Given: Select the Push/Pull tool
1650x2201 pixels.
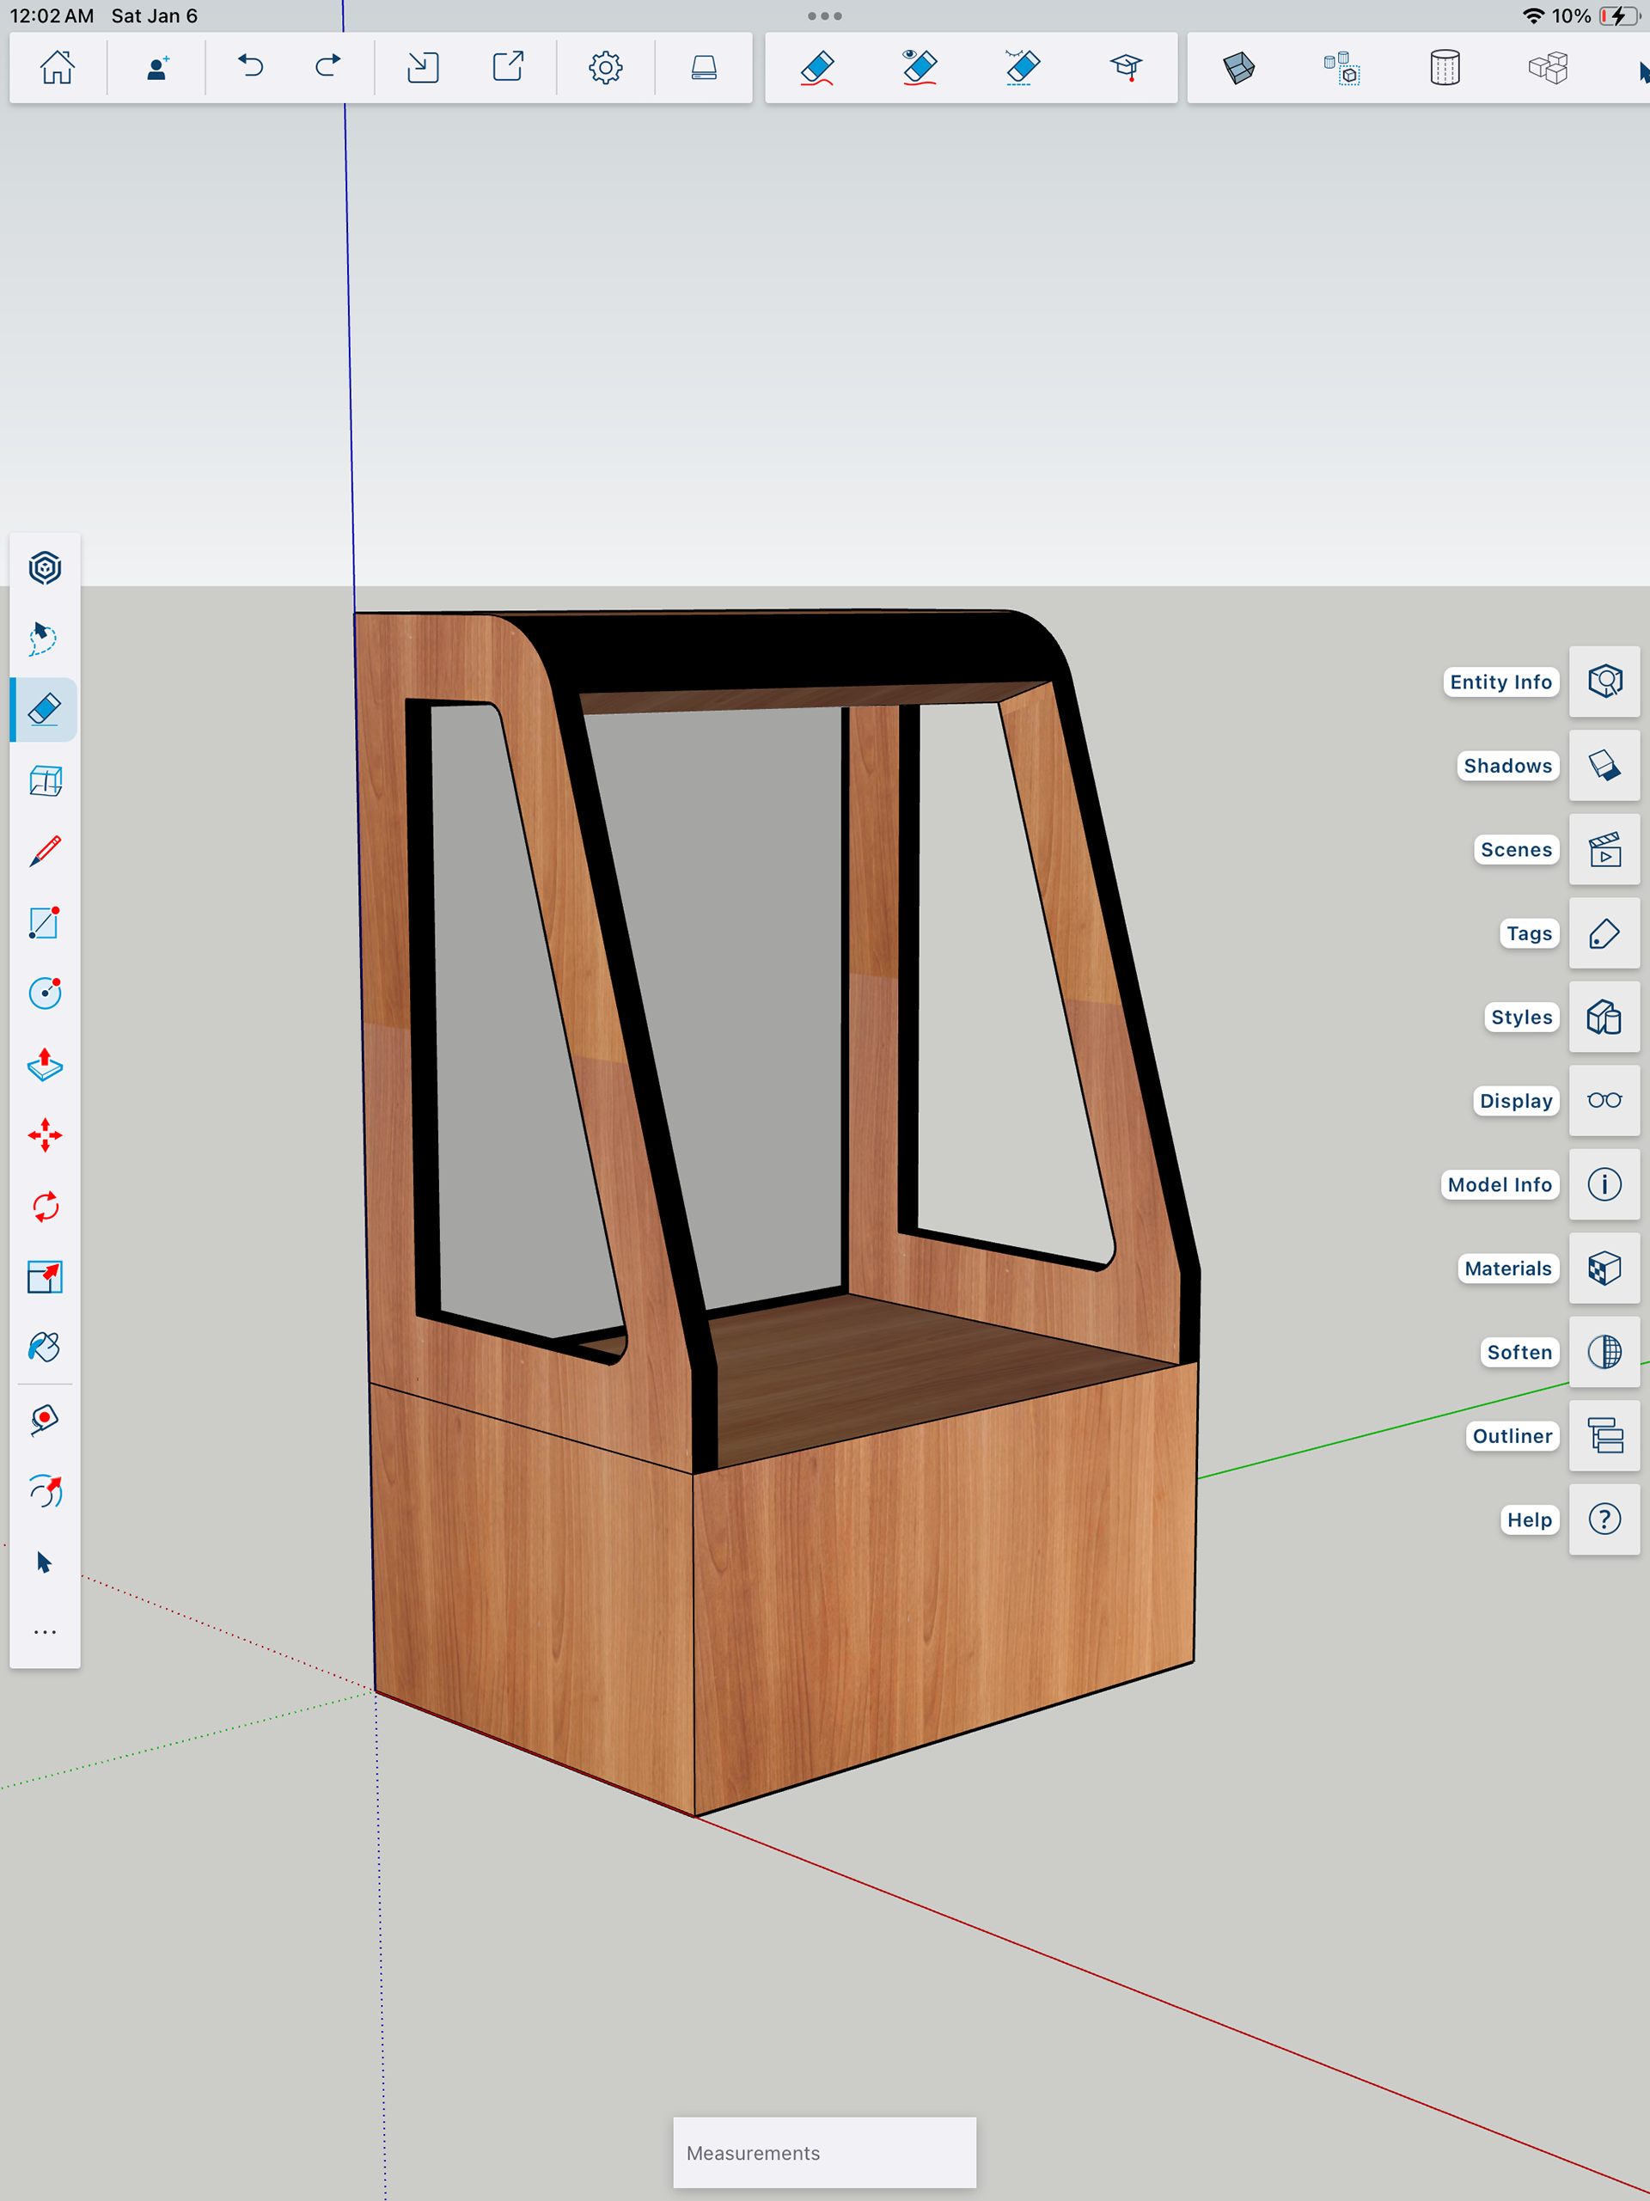Looking at the screenshot, I should pos(45,1065).
